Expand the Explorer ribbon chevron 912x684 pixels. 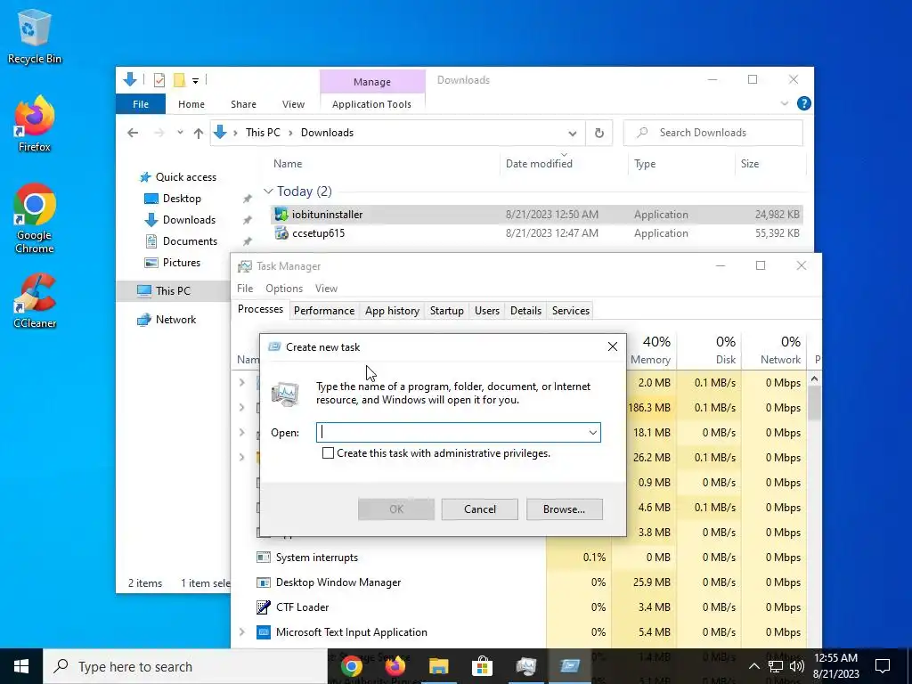click(x=784, y=103)
